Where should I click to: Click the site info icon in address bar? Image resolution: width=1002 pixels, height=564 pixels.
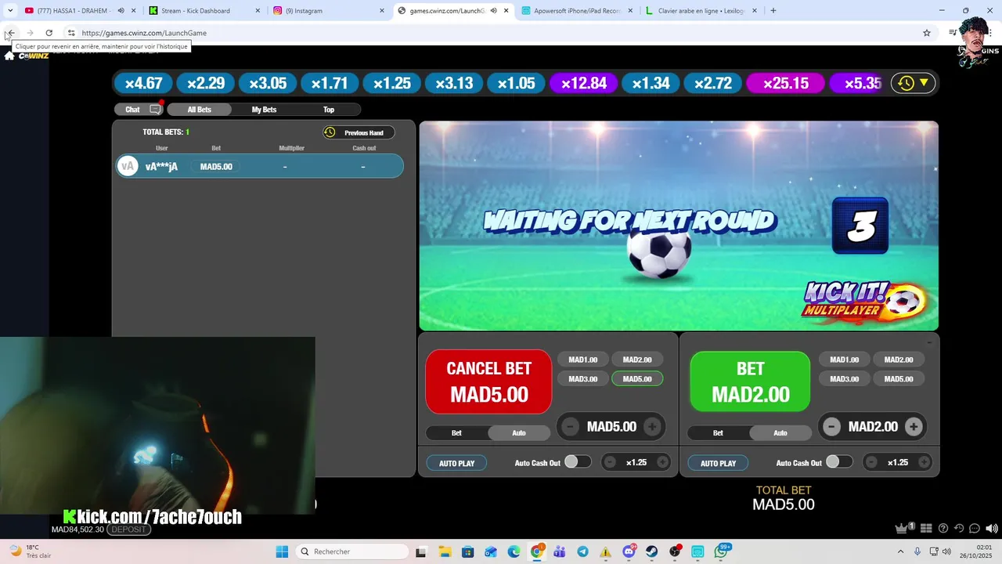(71, 33)
